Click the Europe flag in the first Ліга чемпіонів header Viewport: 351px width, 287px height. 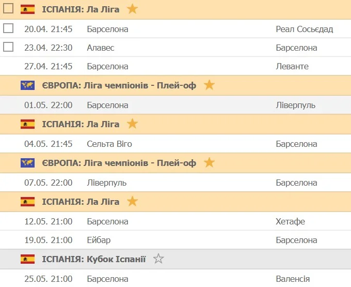27,85
